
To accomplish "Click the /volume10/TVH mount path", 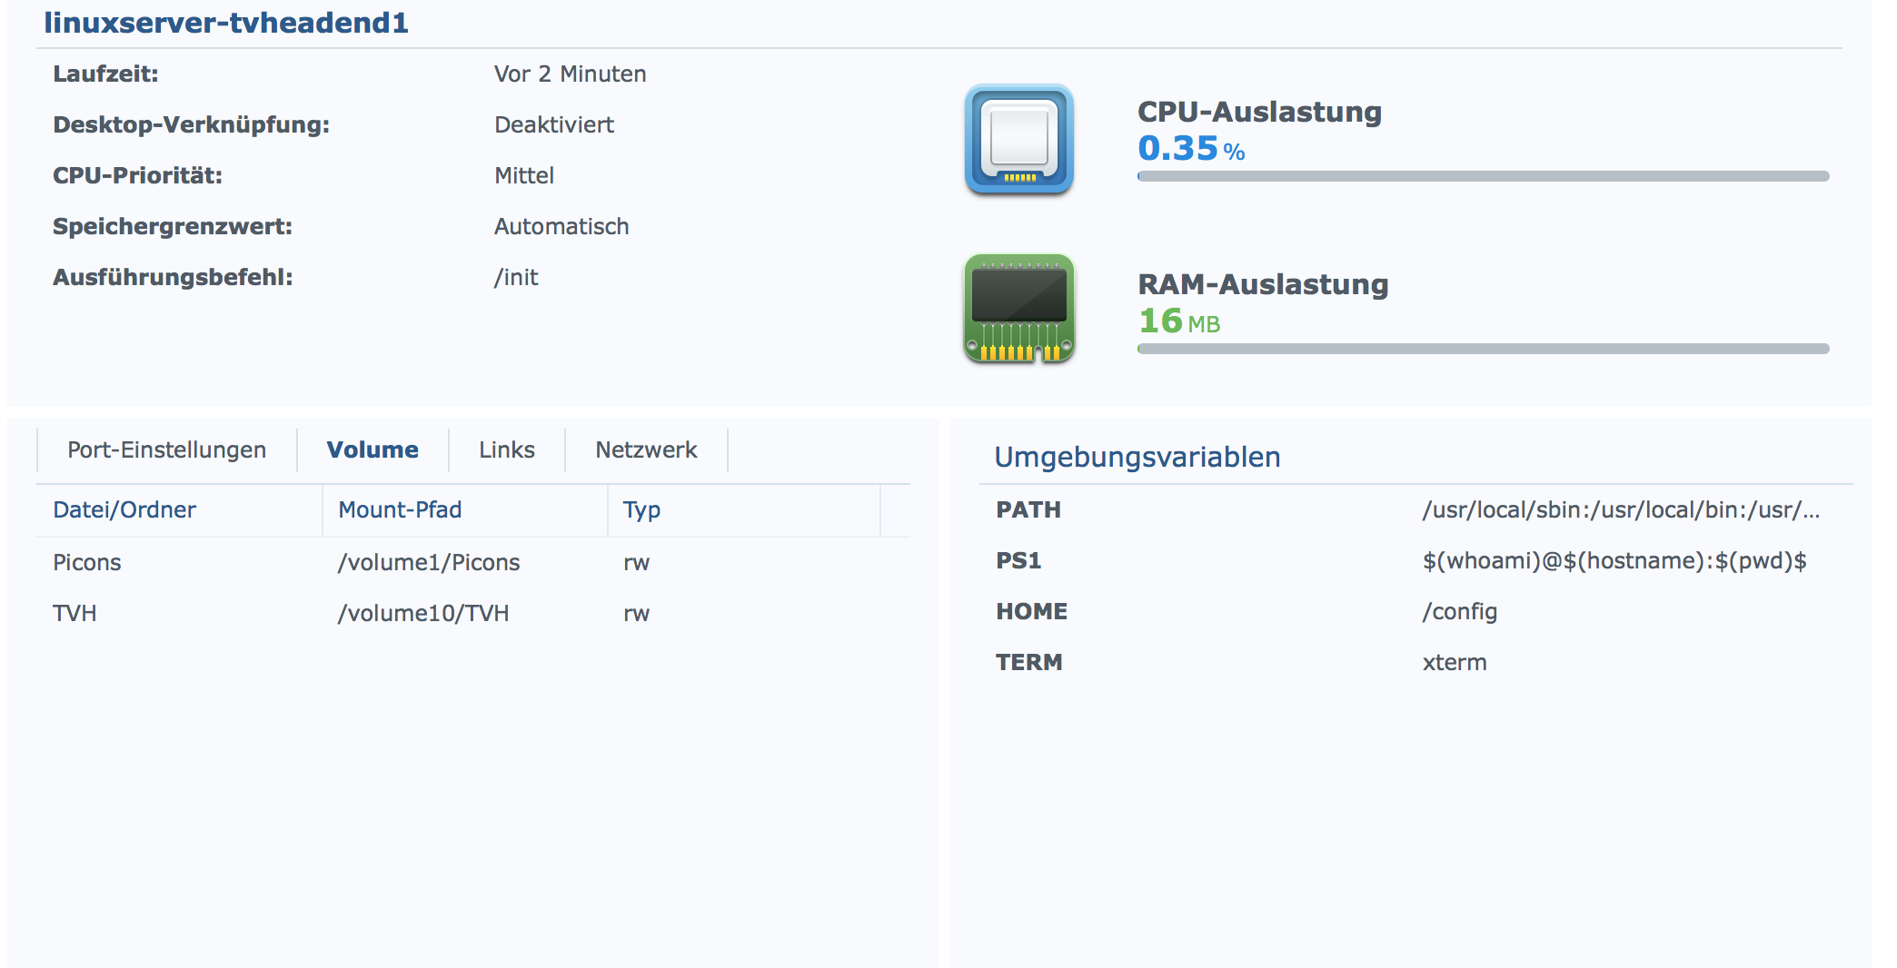I will pos(423,614).
